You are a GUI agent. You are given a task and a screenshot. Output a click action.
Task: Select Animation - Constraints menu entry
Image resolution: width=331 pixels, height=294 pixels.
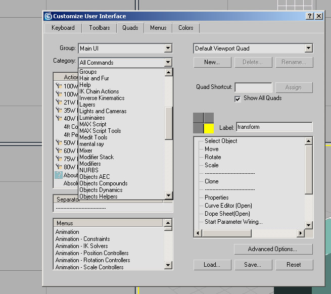click(82, 239)
